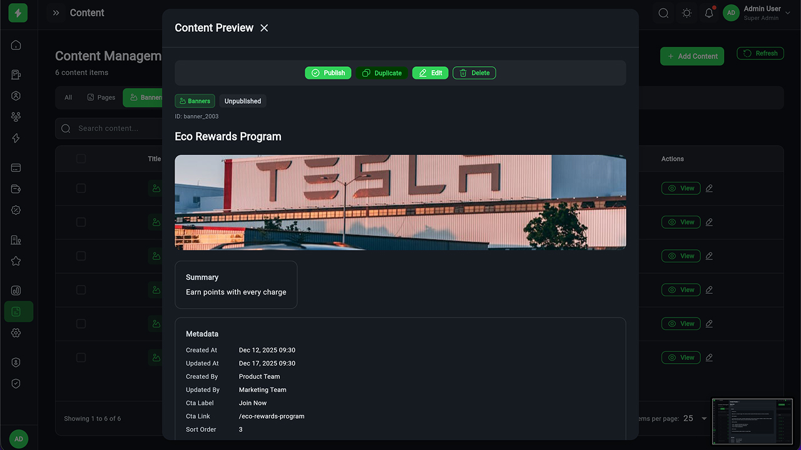Toggle the light/dark theme icon

coord(686,13)
